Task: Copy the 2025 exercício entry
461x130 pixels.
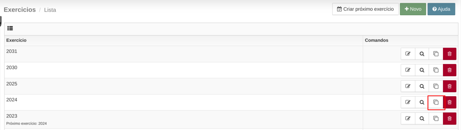Action: pos(436,86)
